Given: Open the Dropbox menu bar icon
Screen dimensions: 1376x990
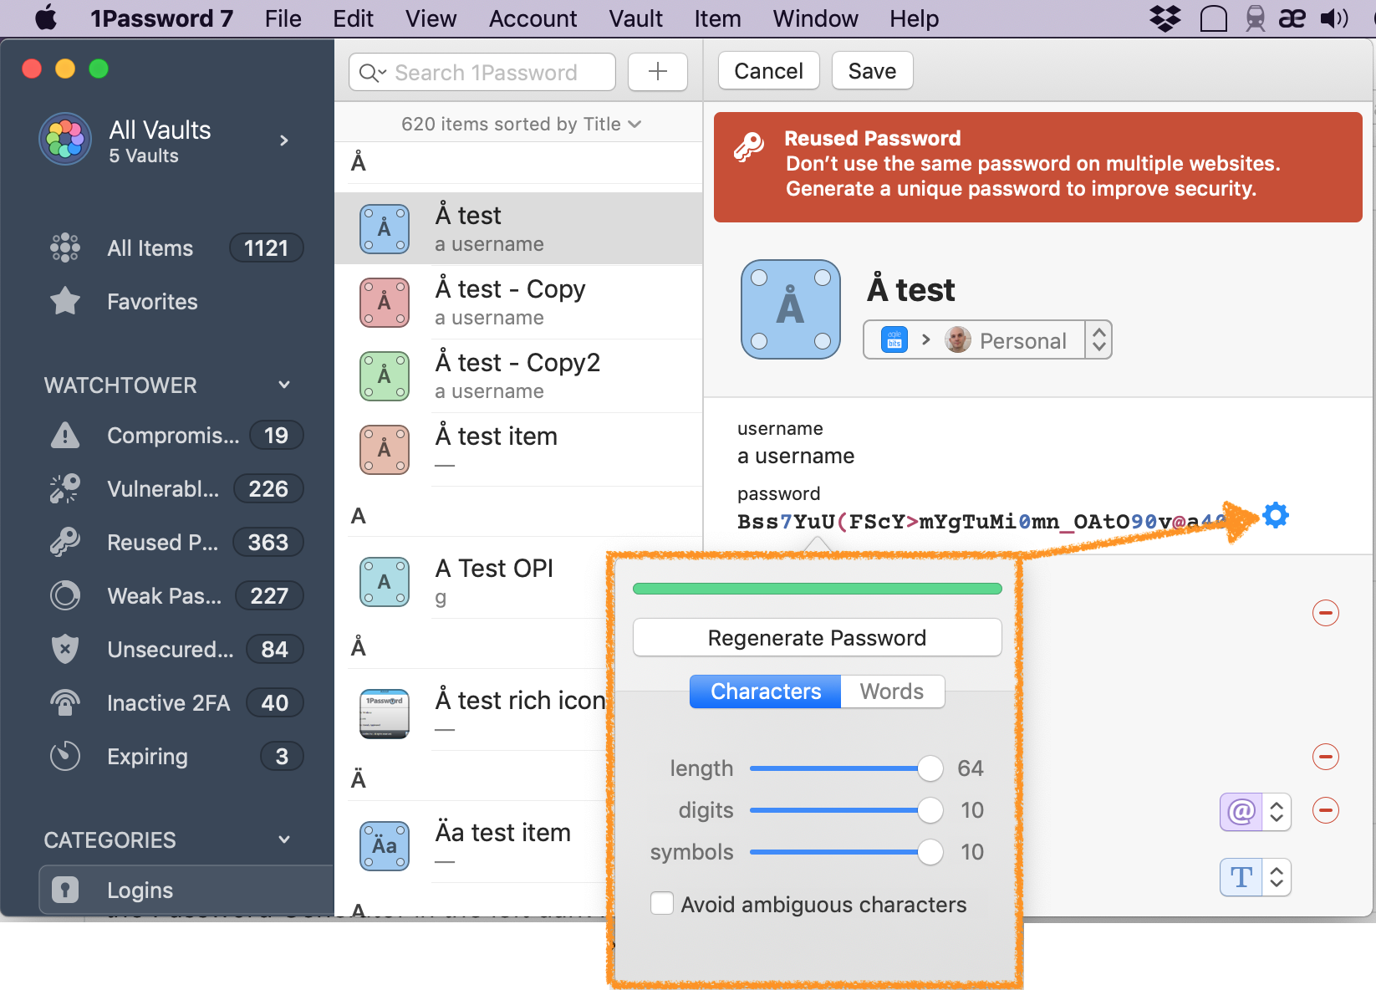Looking at the screenshot, I should point(1165,18).
